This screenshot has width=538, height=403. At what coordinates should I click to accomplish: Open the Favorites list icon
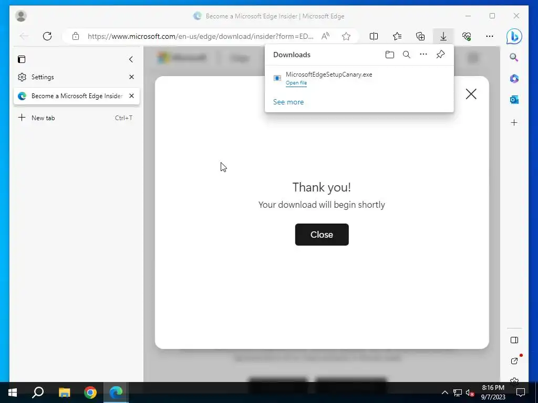point(397,36)
